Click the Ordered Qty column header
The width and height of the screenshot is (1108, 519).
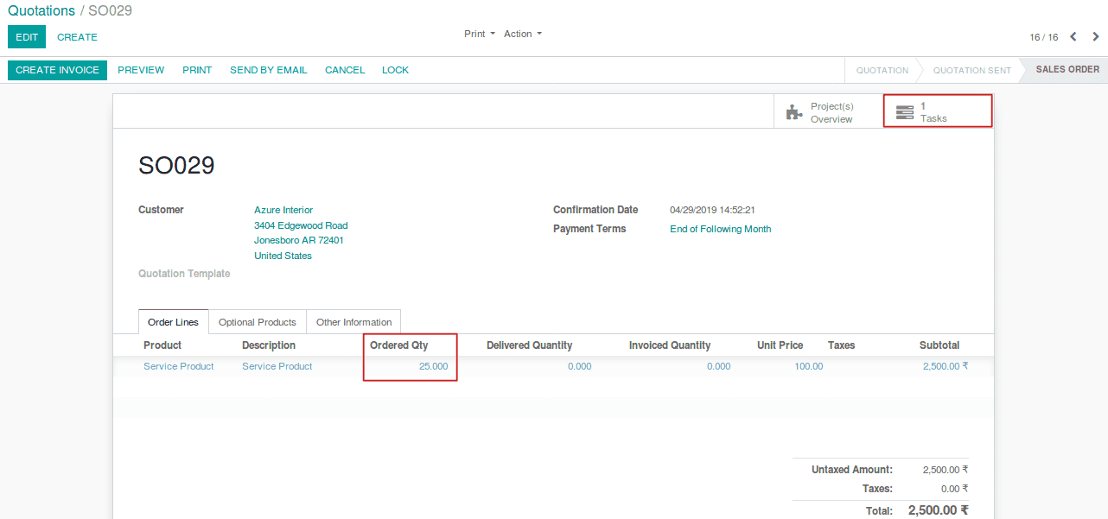[399, 345]
